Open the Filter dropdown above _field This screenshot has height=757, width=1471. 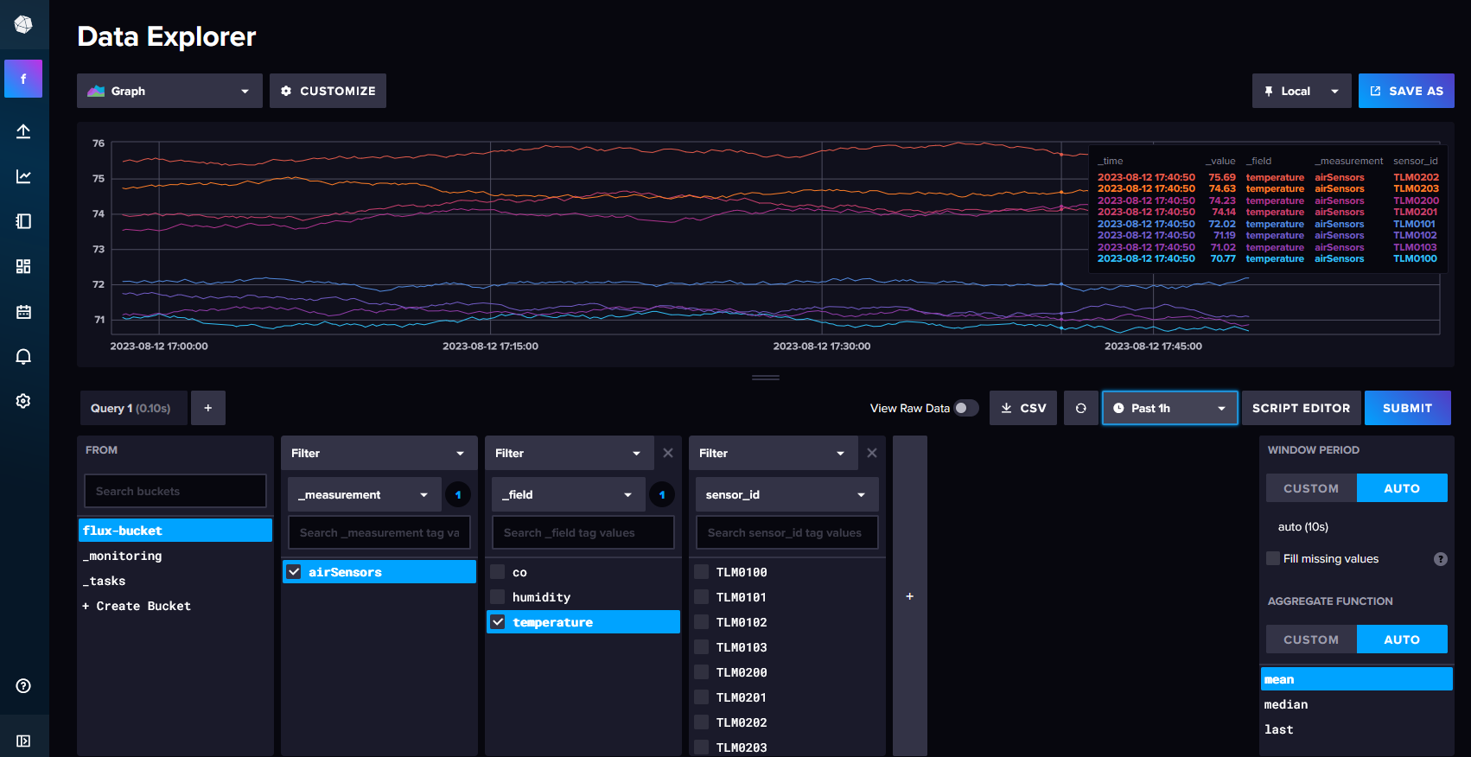tap(570, 453)
